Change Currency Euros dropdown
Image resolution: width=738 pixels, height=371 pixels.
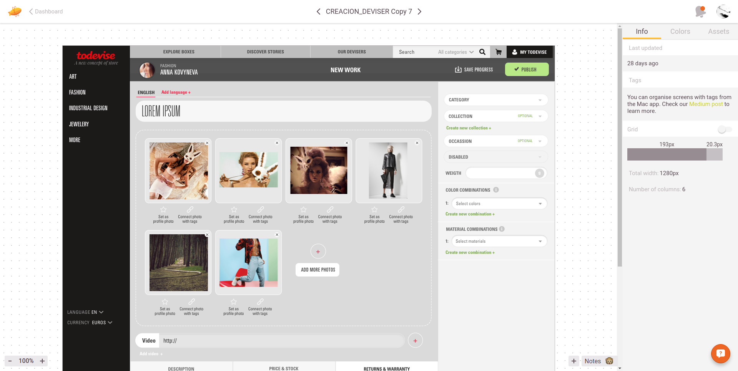point(90,323)
